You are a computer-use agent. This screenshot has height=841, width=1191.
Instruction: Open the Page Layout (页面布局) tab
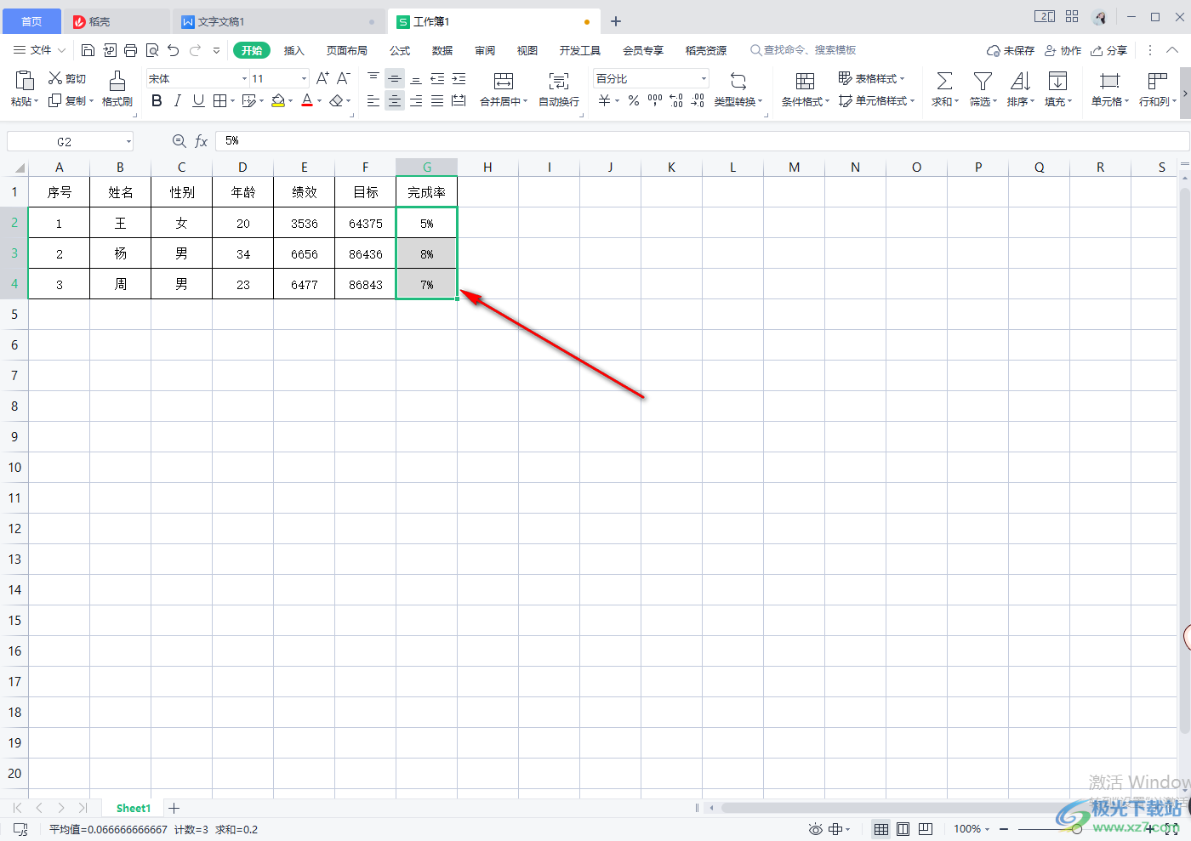click(347, 50)
